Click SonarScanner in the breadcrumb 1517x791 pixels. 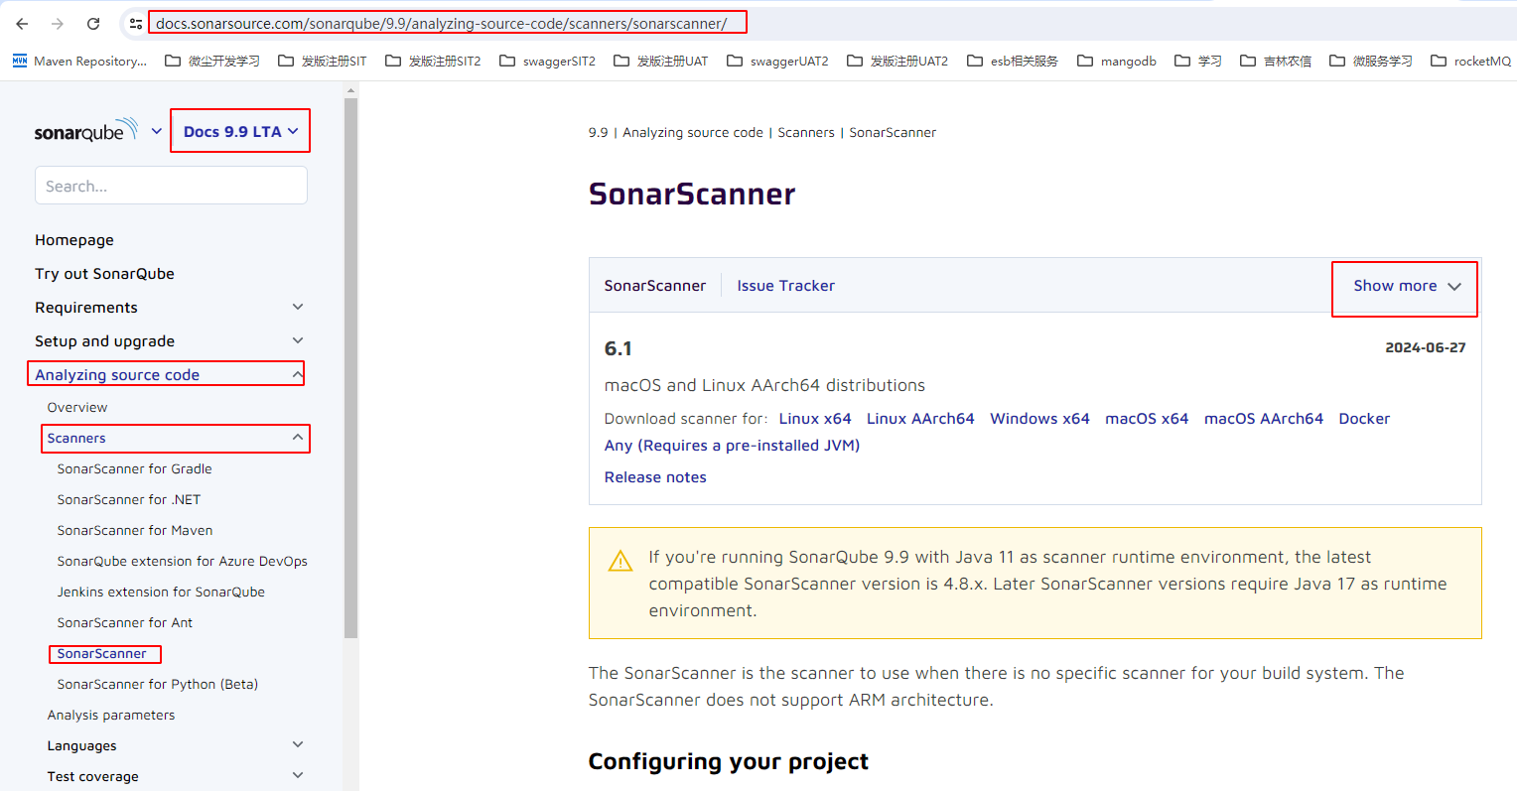[893, 133]
